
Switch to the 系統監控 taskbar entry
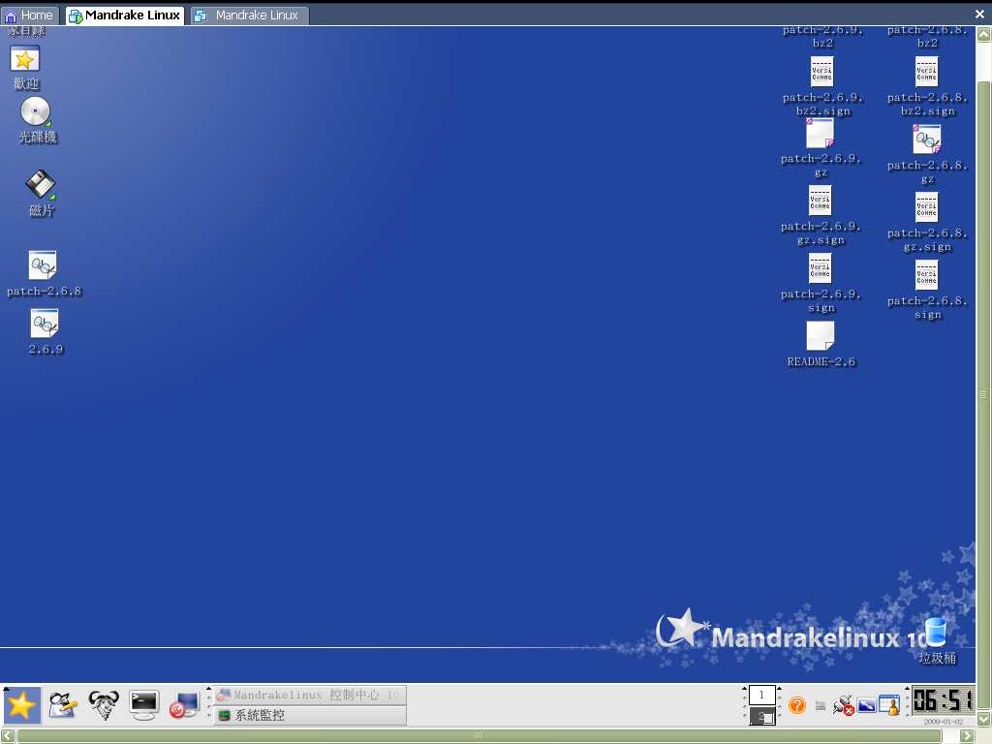click(310, 715)
